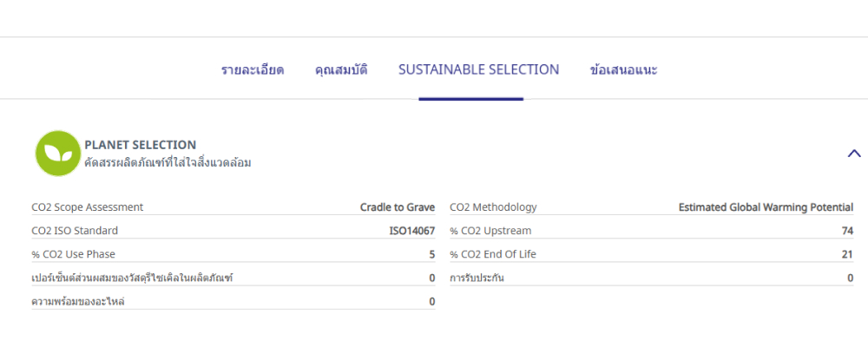
Task: Click the % CO2 End Of Life label
Action: (x=493, y=254)
